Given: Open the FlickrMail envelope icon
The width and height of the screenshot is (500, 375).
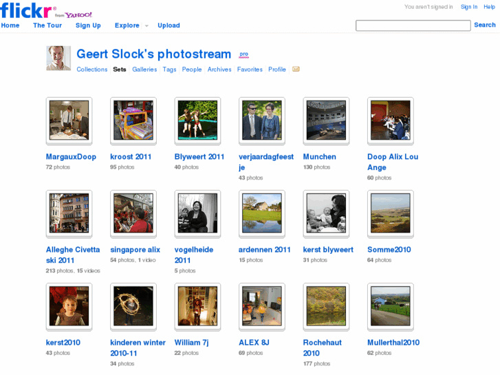Looking at the screenshot, I should 296,69.
